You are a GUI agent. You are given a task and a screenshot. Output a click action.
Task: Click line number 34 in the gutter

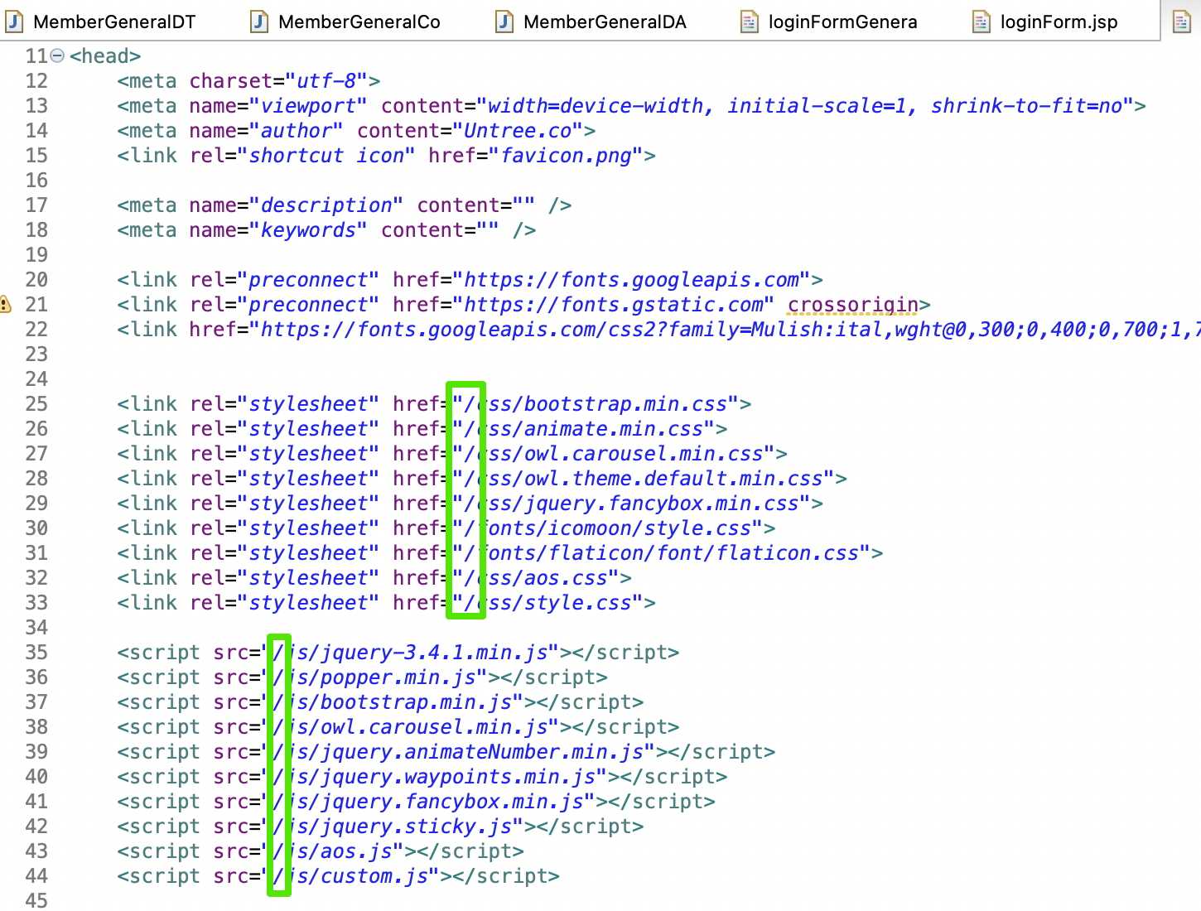point(36,628)
